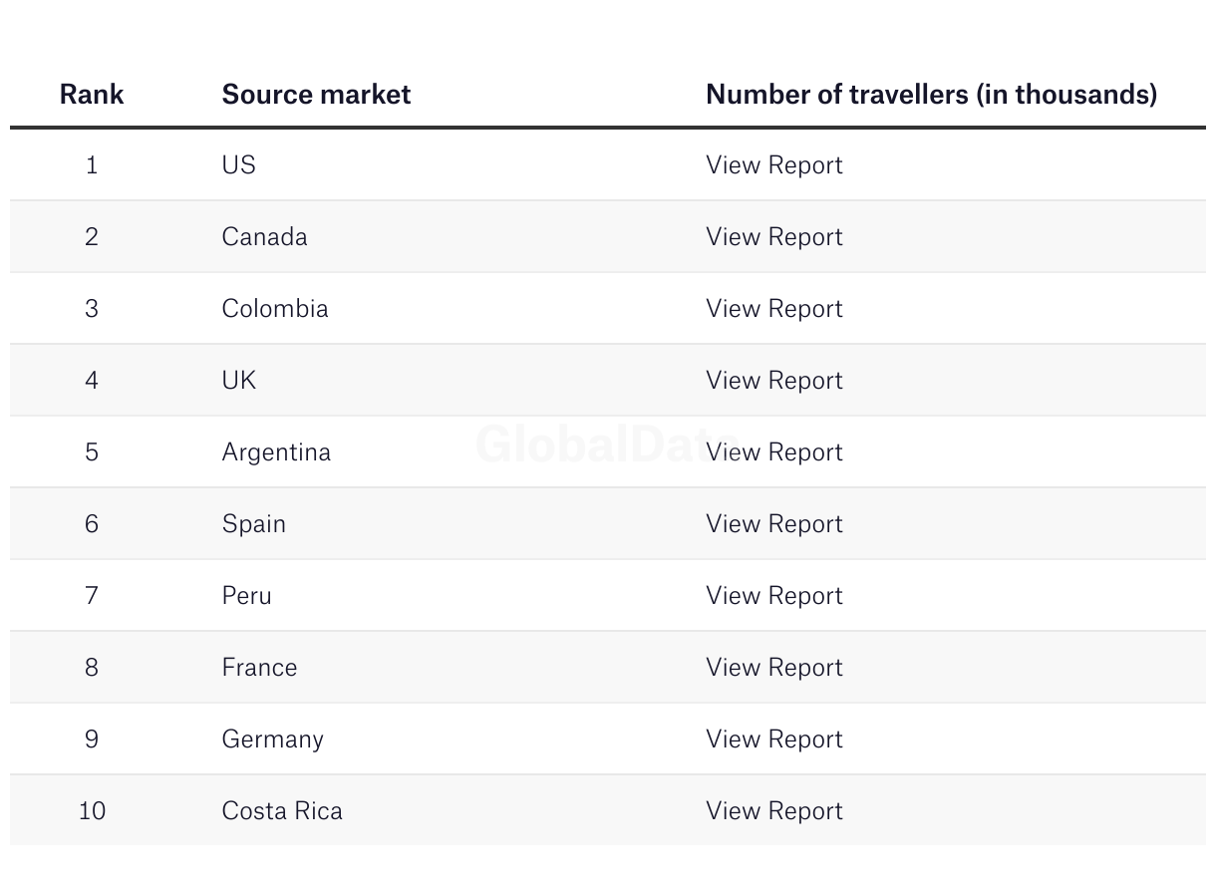
Task: Open Spain's View Report link
Action: coord(773,523)
